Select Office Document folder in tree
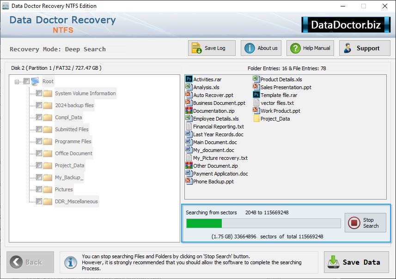The image size is (396, 279). point(74,153)
